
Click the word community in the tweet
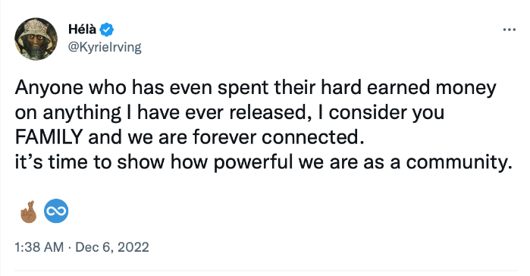[x=459, y=162]
